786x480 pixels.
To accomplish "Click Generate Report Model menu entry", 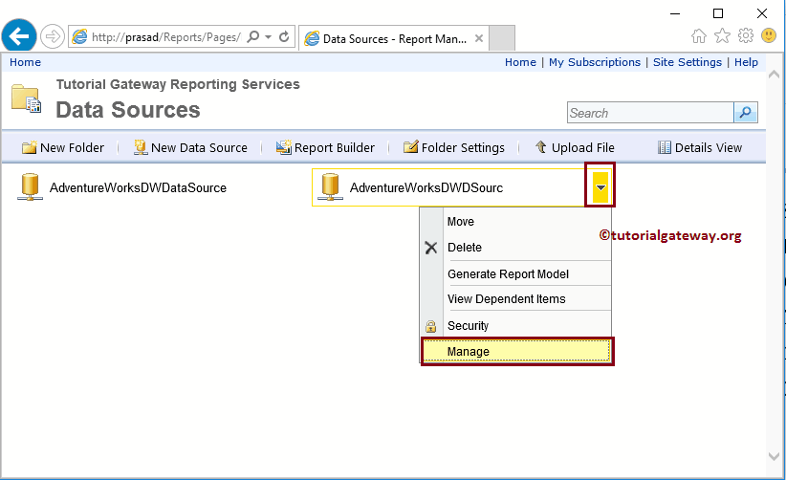I will pyautogui.click(x=508, y=274).
